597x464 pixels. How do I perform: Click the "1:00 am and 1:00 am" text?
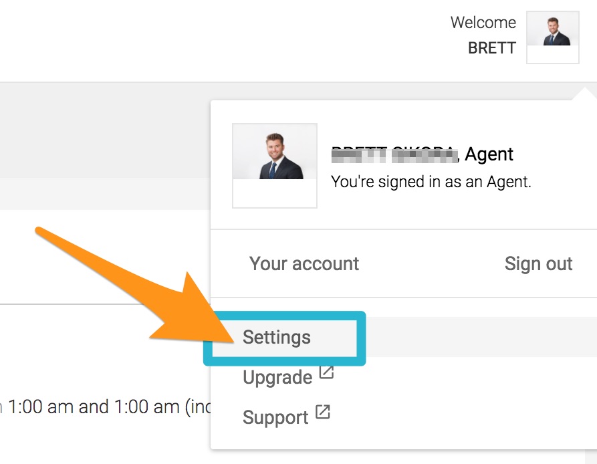point(94,407)
